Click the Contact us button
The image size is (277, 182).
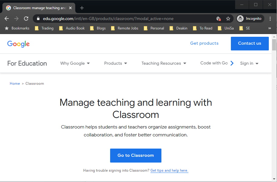pos(250,43)
